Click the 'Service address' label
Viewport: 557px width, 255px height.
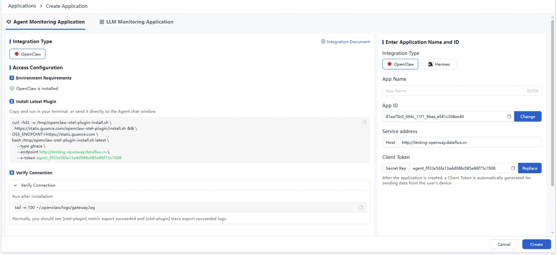(400, 131)
